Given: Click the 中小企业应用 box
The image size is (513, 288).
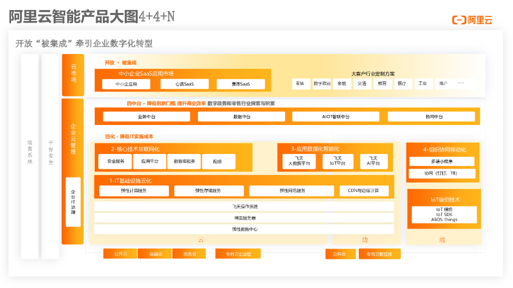Looking at the screenshot, I should (x=126, y=84).
